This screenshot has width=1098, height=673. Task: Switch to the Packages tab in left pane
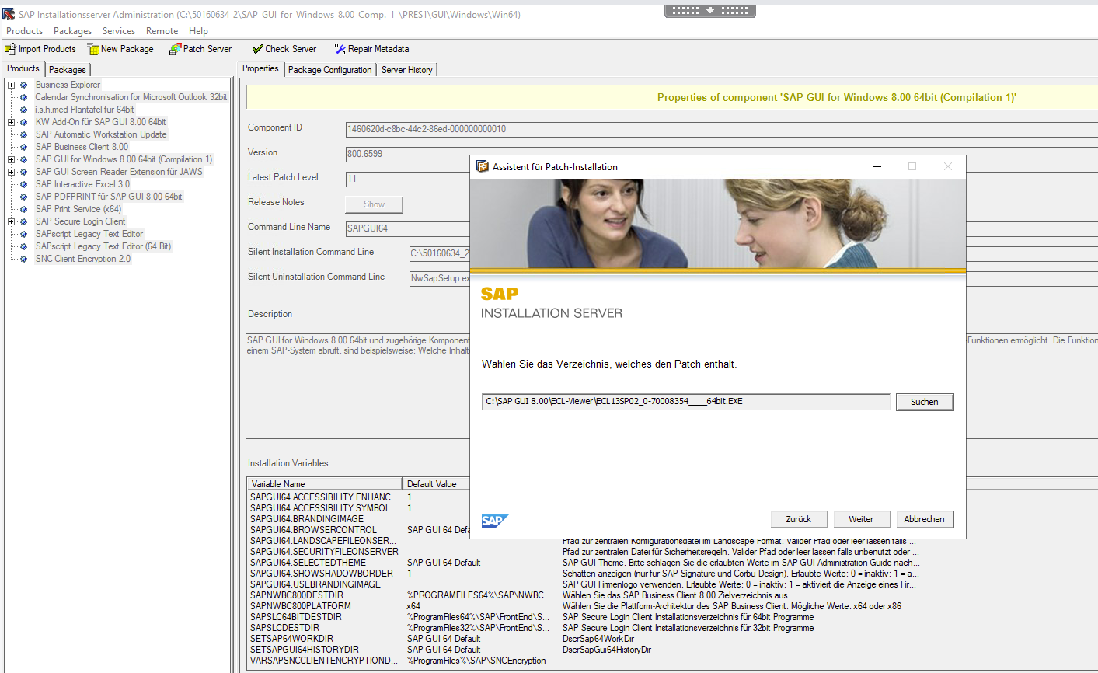coord(68,69)
